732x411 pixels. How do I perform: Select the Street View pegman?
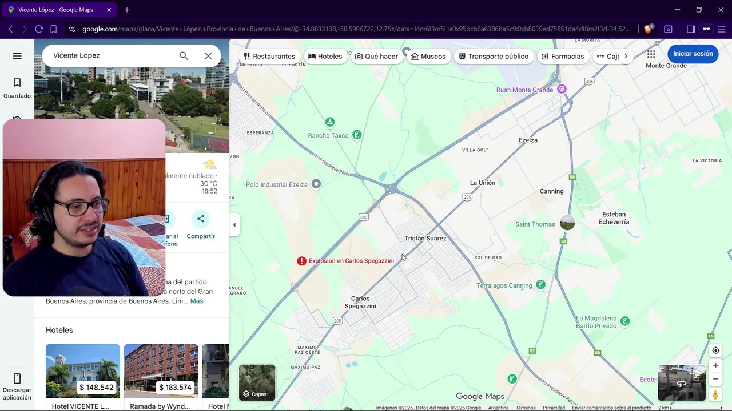(715, 394)
